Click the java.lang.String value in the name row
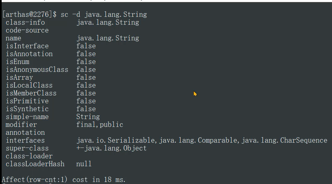Image resolution: width=332 pixels, height=184 pixels. pos(107,38)
